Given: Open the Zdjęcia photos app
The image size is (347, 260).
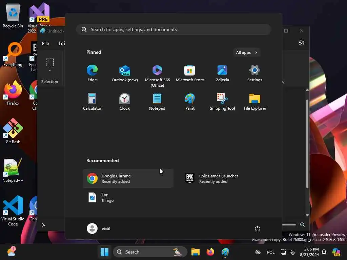Looking at the screenshot, I should click(x=222, y=73).
